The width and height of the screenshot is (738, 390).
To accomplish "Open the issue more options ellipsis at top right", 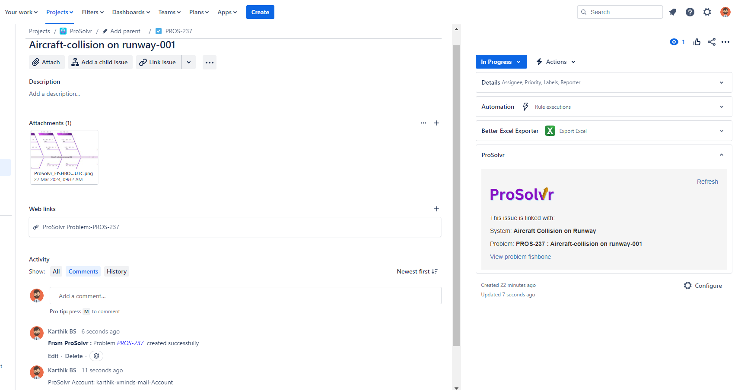I will click(725, 42).
